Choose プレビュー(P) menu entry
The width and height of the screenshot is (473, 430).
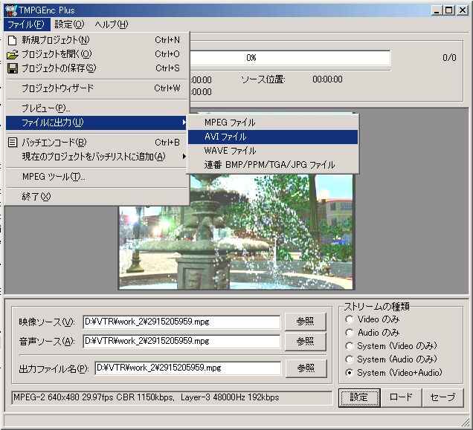point(97,108)
